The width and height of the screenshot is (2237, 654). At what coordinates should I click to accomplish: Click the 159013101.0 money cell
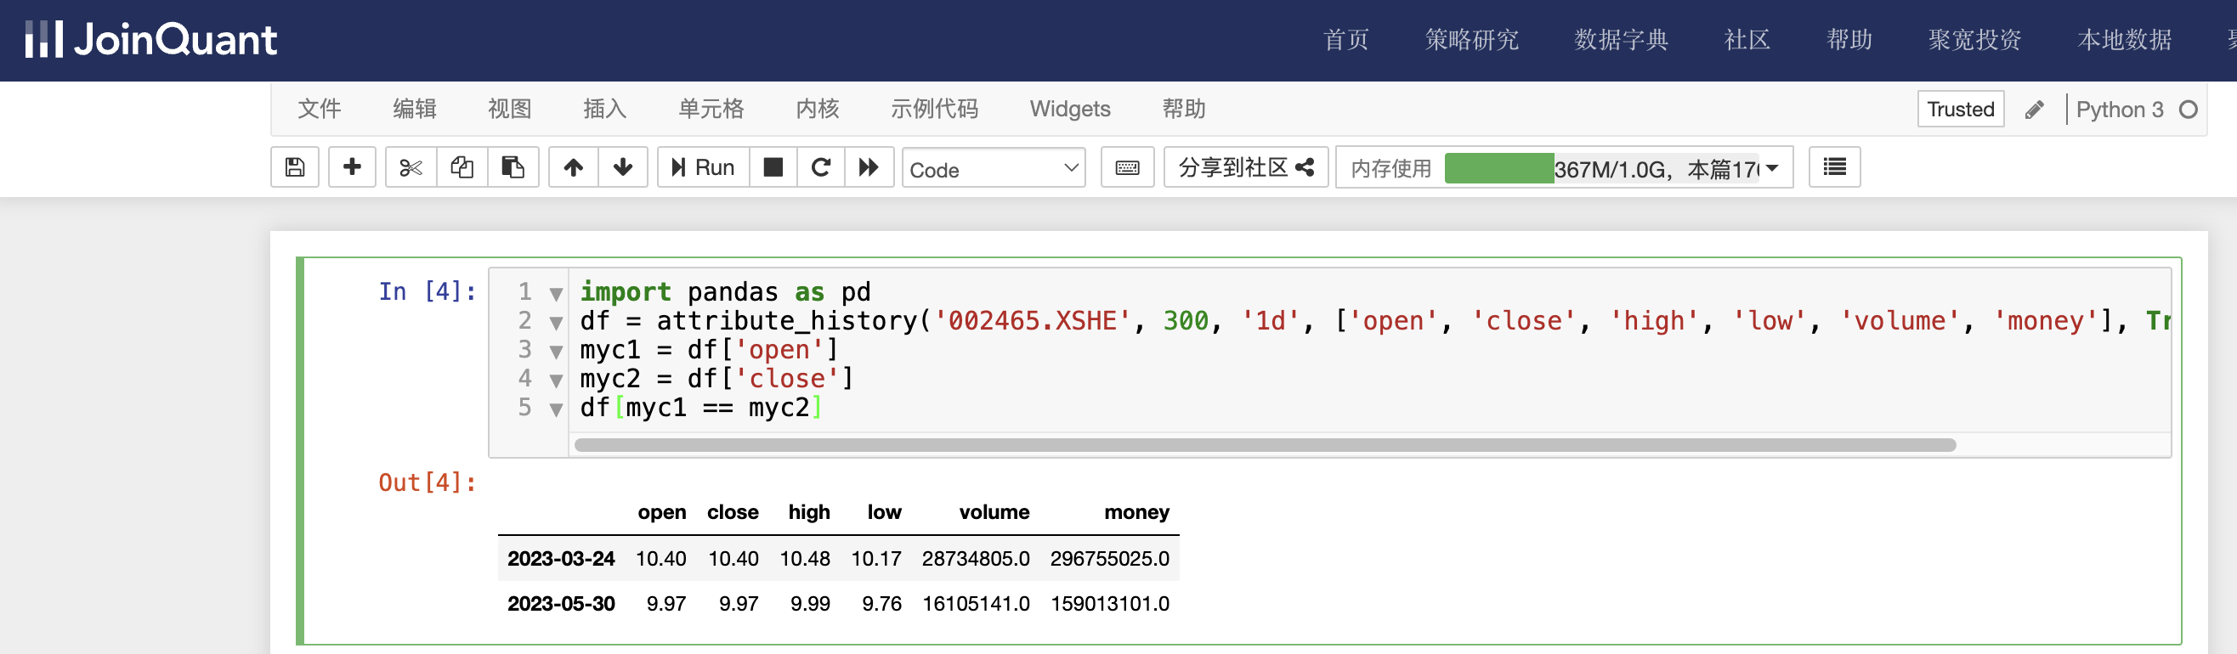pyautogui.click(x=1110, y=603)
